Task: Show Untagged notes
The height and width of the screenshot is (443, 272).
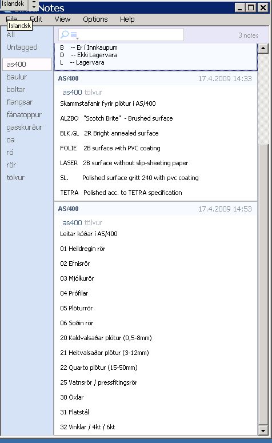Action: 22,47
